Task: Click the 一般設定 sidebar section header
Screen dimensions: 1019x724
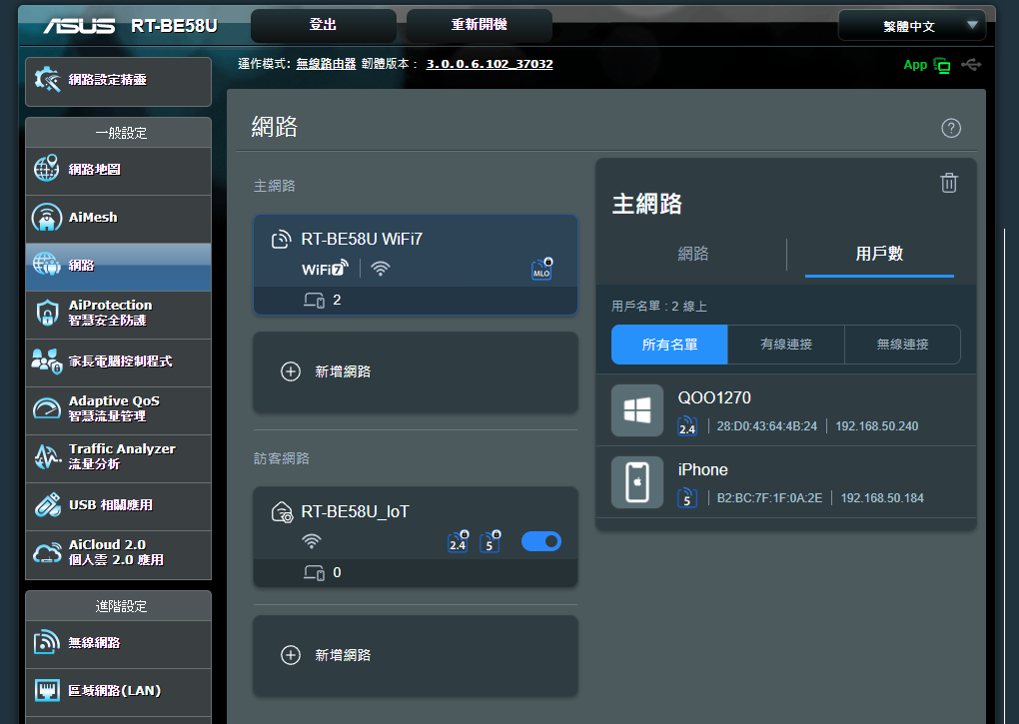Action: point(118,133)
